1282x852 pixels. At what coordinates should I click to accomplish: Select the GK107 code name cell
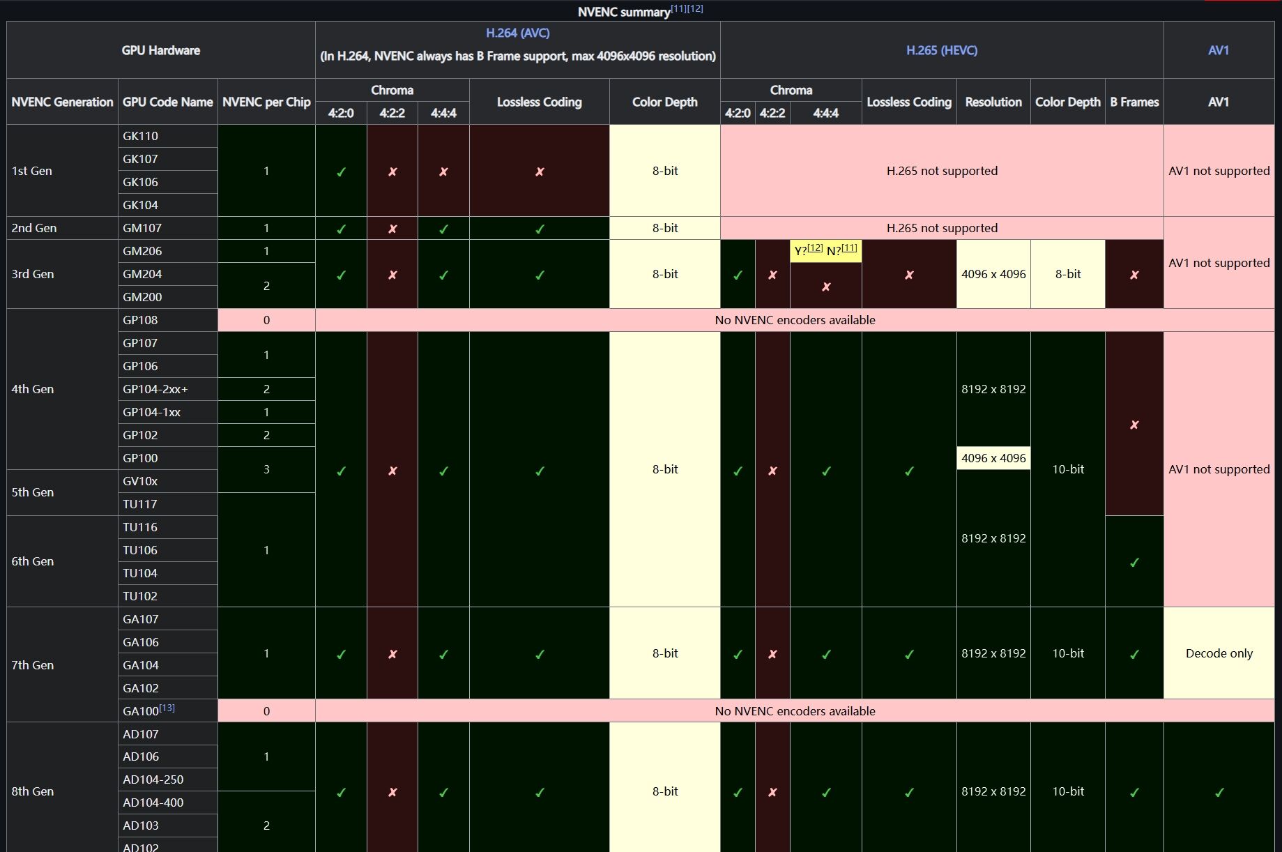tap(167, 159)
